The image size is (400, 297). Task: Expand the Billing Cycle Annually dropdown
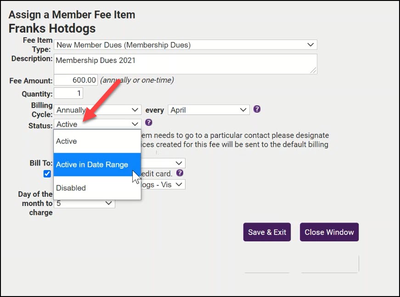(97, 110)
